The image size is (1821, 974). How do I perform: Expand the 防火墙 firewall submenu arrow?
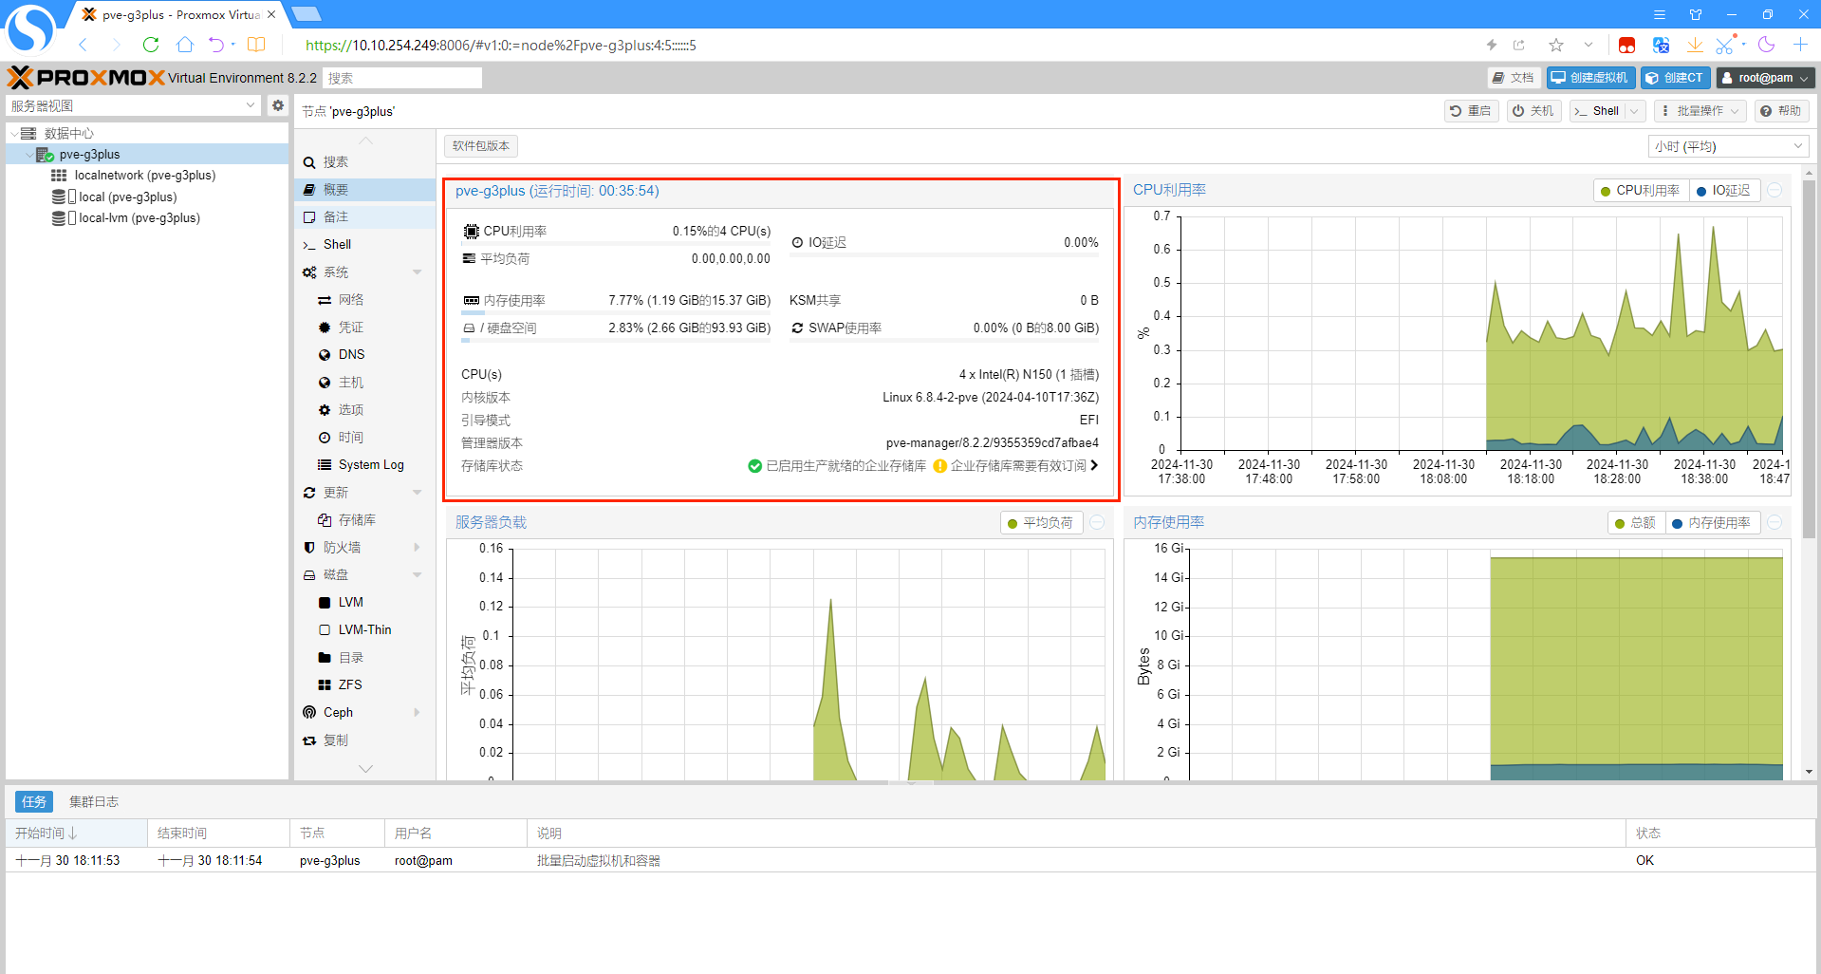coord(418,548)
